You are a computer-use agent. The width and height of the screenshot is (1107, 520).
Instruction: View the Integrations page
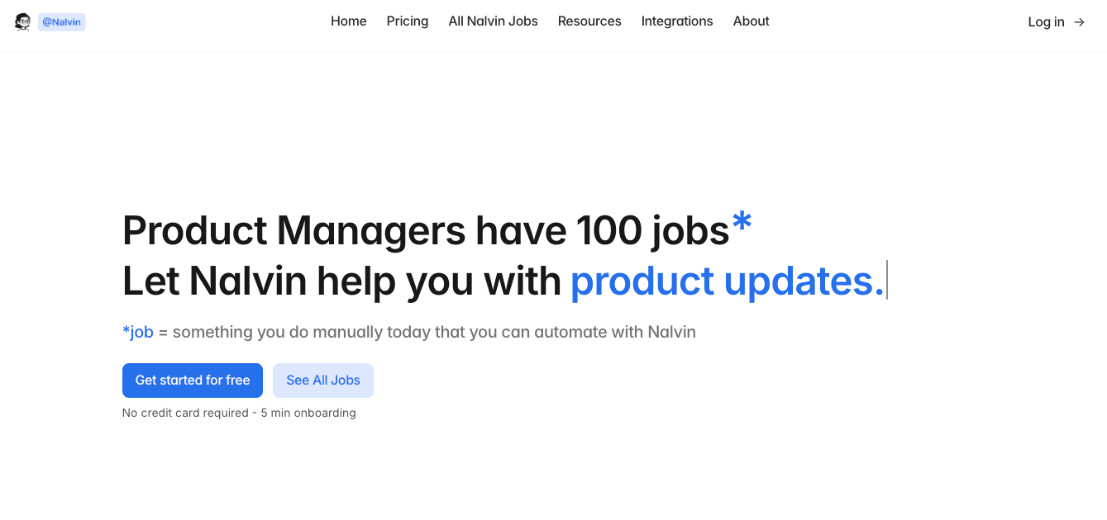click(676, 21)
